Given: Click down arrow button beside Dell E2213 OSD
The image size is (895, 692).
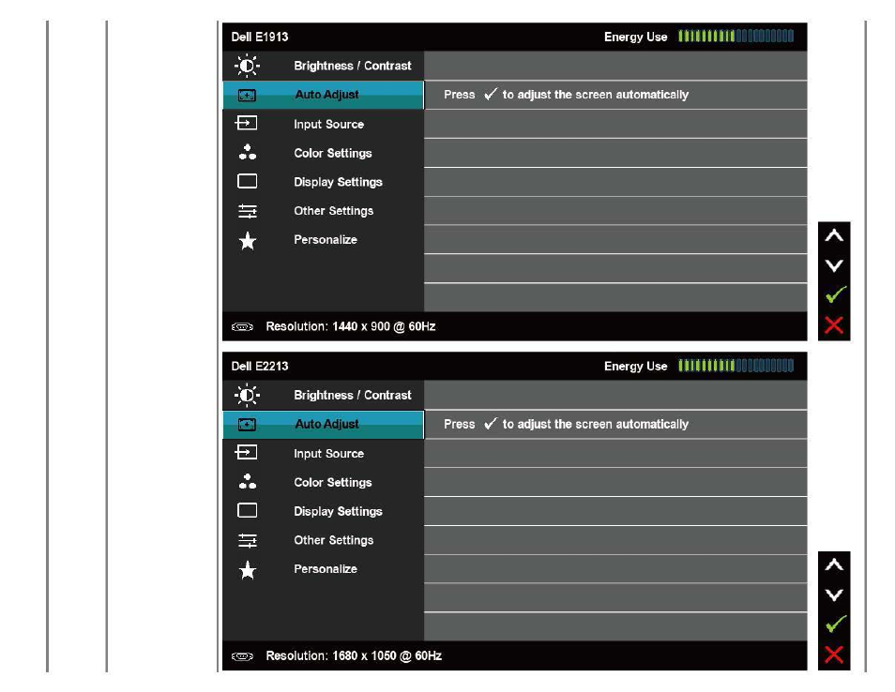Looking at the screenshot, I should tap(834, 595).
